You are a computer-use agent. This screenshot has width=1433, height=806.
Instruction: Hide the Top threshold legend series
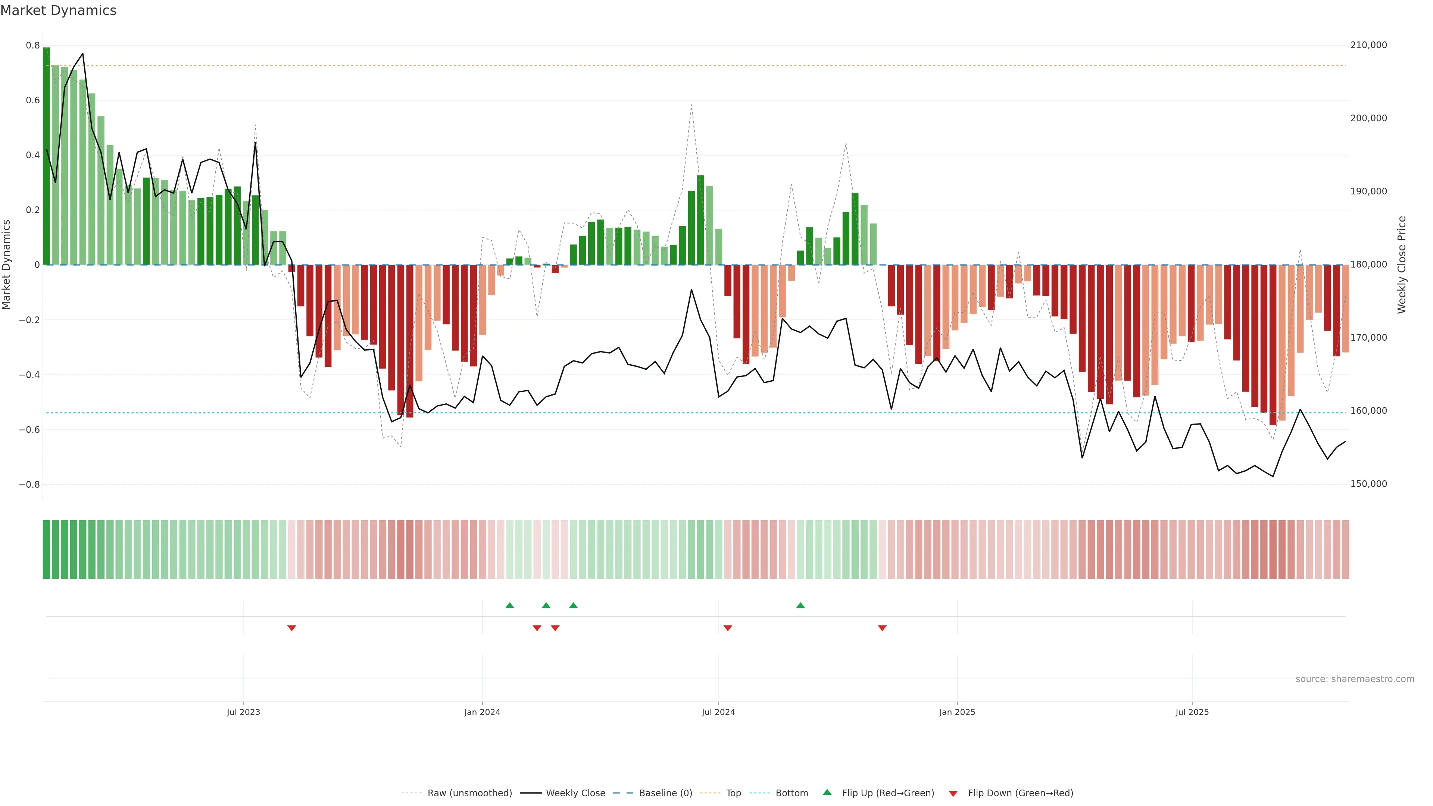(733, 793)
